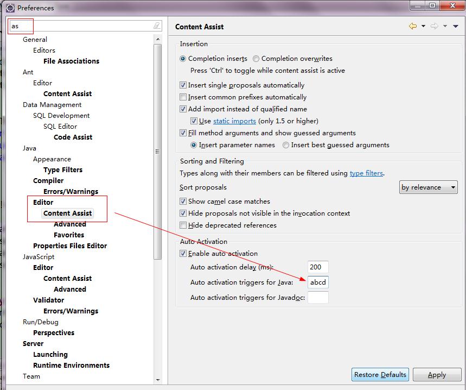This screenshot has height=390, width=466.
Task: Click the clear filter eraser icon
Action: coord(157,26)
